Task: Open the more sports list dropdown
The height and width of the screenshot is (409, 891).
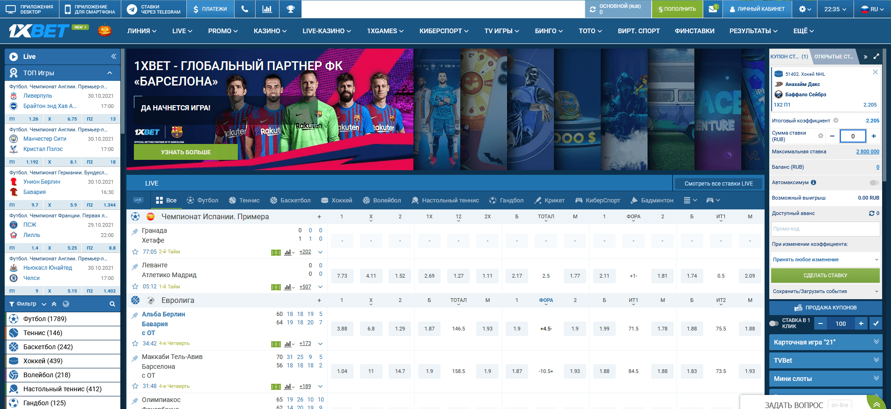Action: tap(690, 200)
